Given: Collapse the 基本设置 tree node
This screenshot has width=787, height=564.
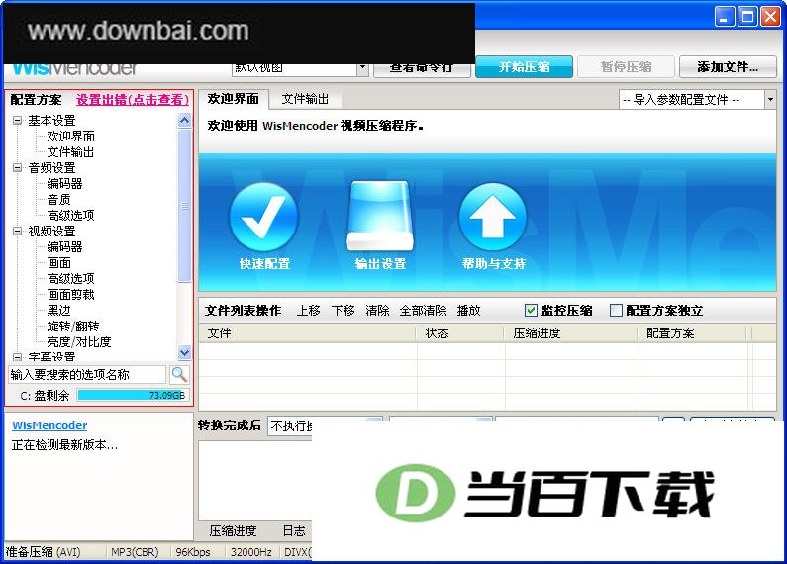Looking at the screenshot, I should click(x=18, y=121).
